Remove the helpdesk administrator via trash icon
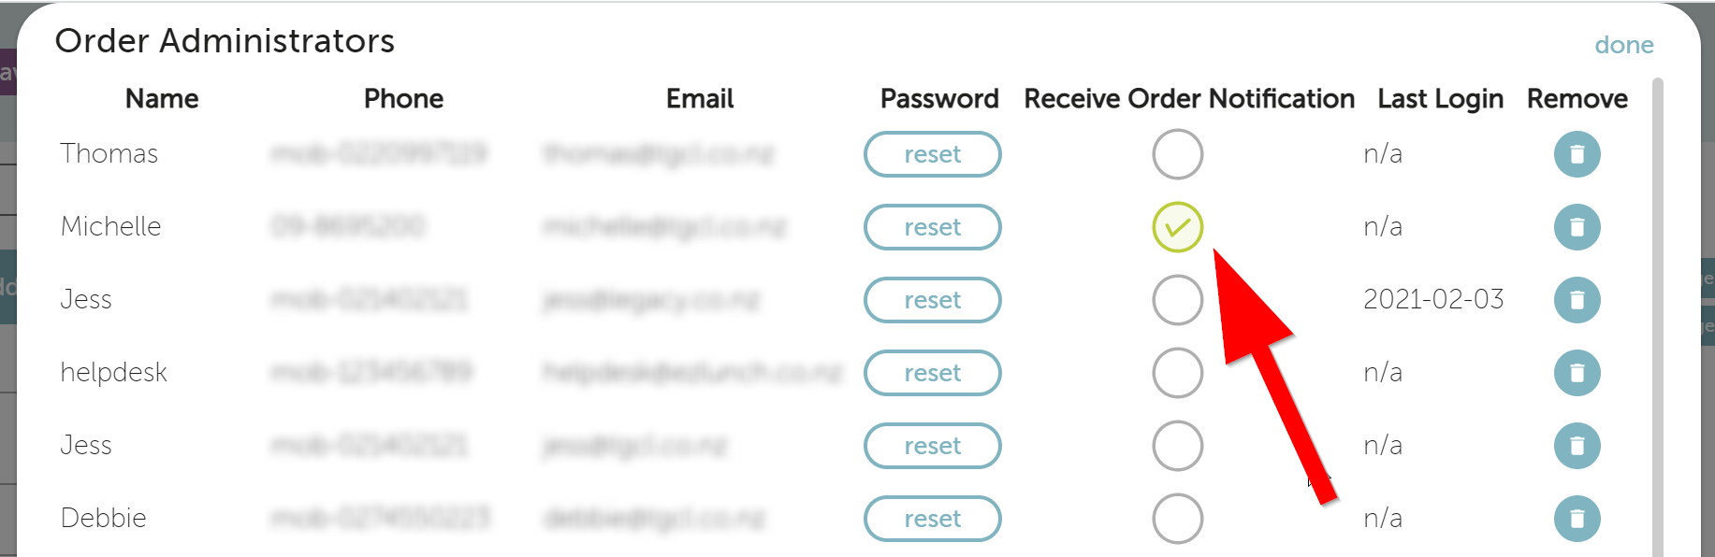The width and height of the screenshot is (1715, 557). (x=1577, y=373)
